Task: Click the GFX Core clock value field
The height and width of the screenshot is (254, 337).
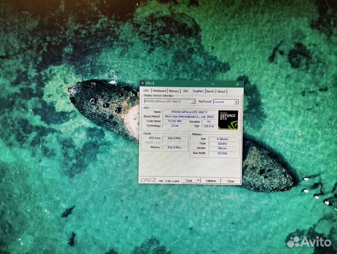Action: [174, 138]
